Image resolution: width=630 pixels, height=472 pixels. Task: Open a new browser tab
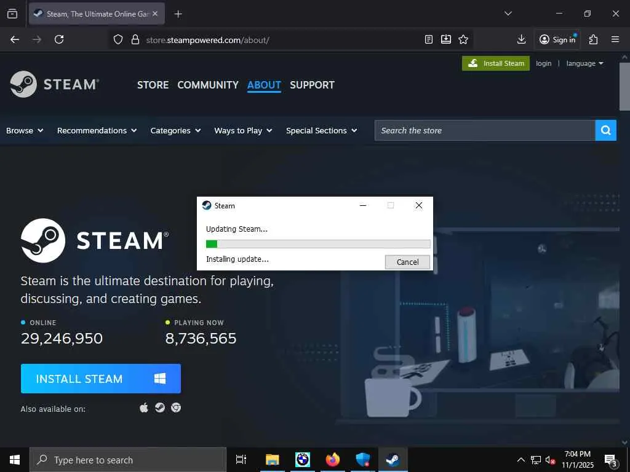[178, 14]
